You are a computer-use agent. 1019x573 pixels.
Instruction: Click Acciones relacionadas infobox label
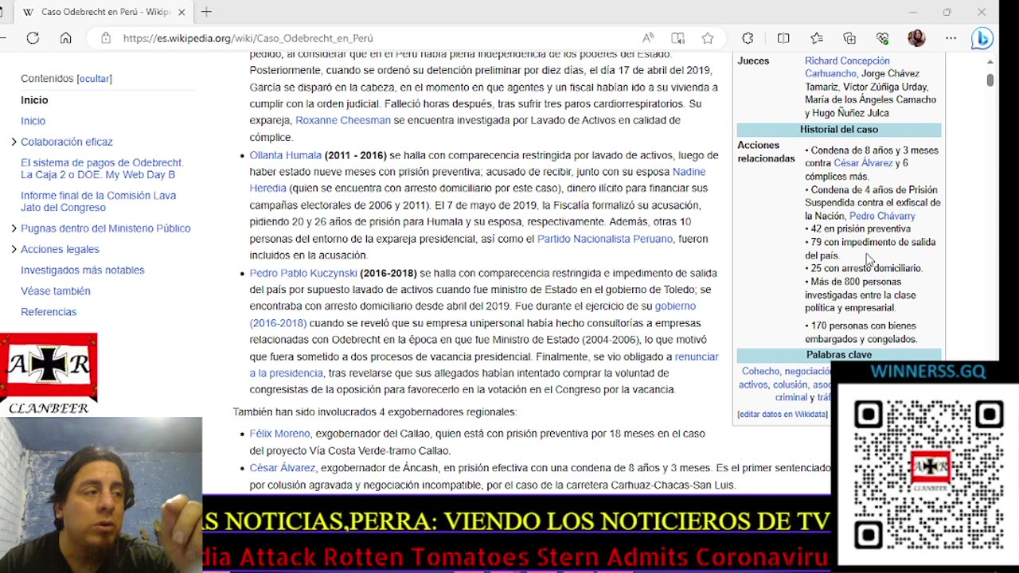[766, 152]
